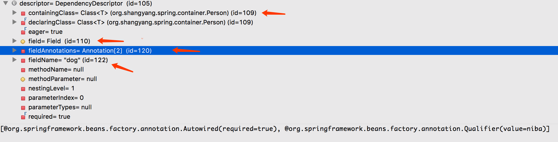Image resolution: width=558 pixels, height=142 pixels.
Task: Click the clock icon beside descriptor
Action: pyautogui.click(x=14, y=3)
